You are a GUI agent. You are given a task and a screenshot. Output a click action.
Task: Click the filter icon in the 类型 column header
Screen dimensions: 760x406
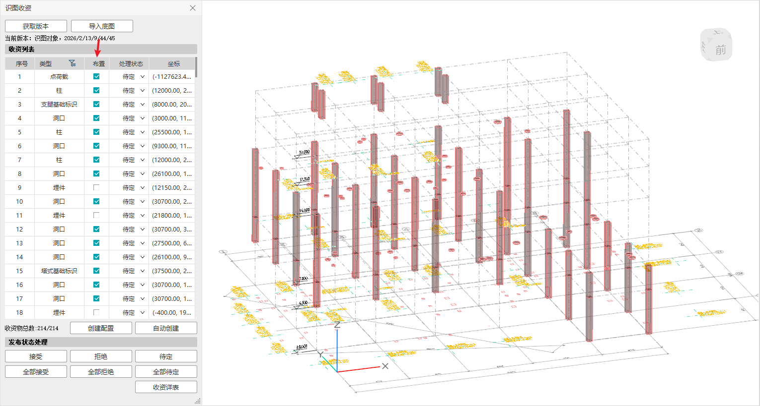73,63
